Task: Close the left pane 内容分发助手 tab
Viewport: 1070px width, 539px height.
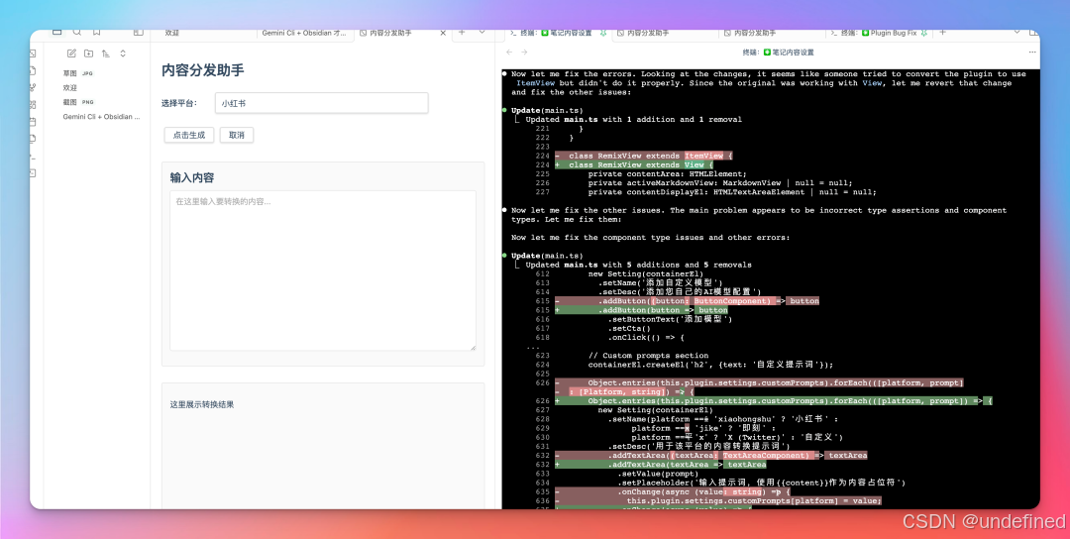Action: (443, 33)
